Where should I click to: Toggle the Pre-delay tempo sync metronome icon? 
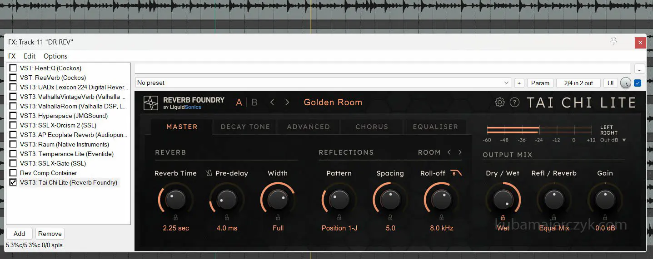click(x=209, y=173)
